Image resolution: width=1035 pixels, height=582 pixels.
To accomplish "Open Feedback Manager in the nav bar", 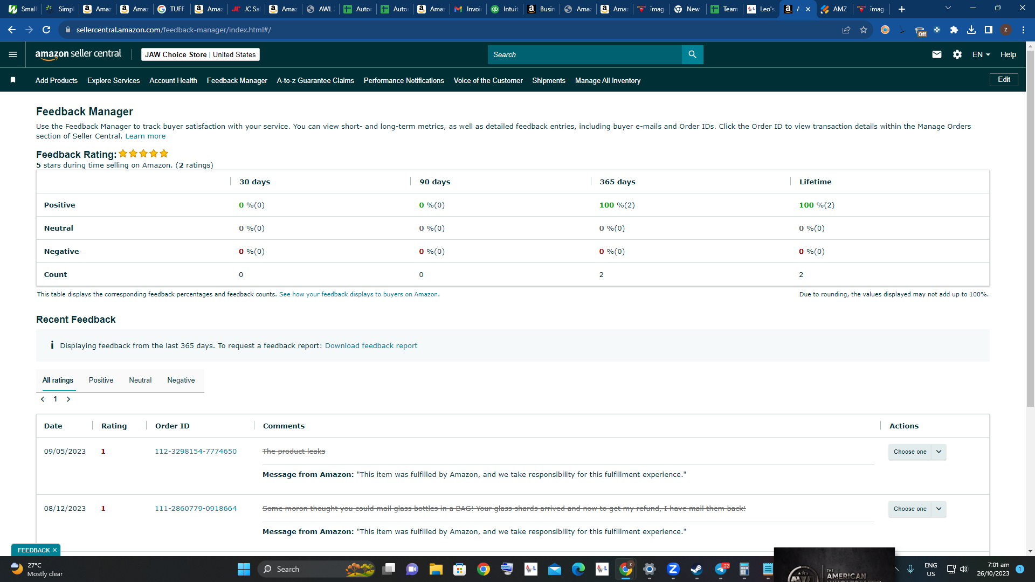I will 237,80.
